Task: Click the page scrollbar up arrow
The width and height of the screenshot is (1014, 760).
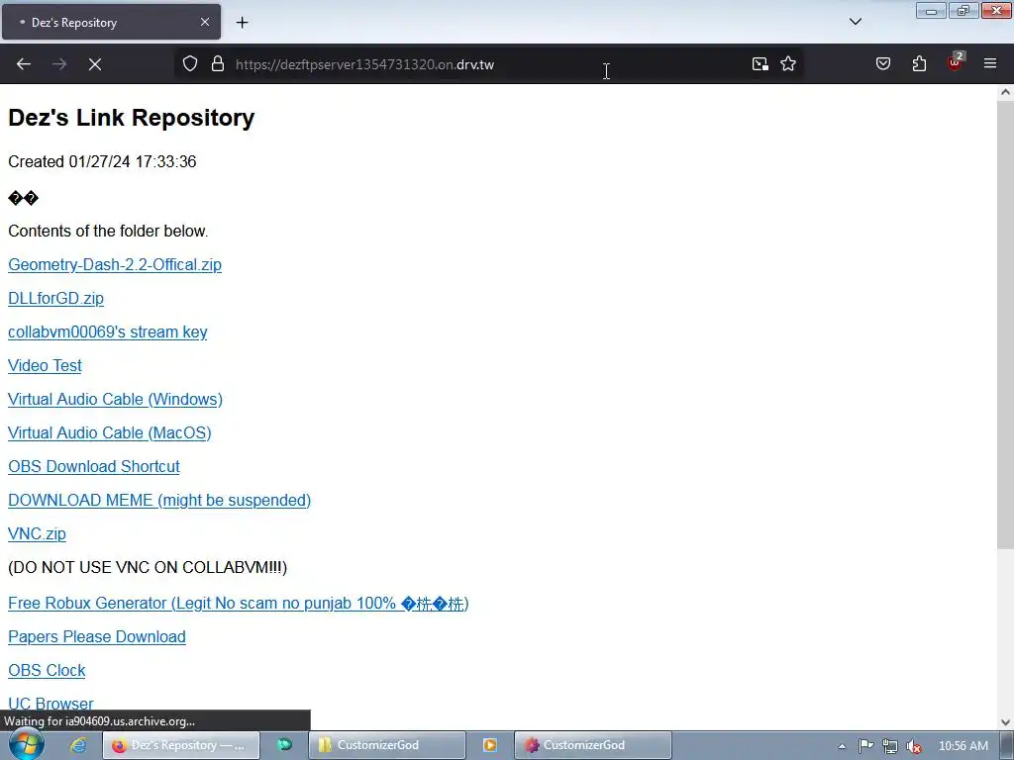Action: tap(1005, 92)
